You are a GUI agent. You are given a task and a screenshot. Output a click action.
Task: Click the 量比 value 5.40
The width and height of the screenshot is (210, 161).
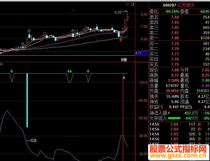pos(205,86)
